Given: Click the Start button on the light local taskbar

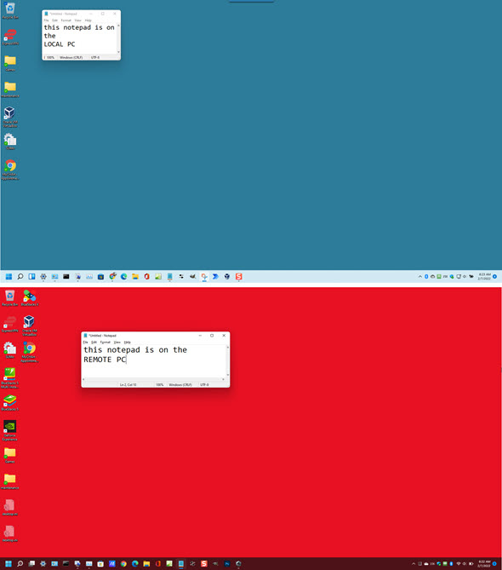Looking at the screenshot, I should pos(9,277).
